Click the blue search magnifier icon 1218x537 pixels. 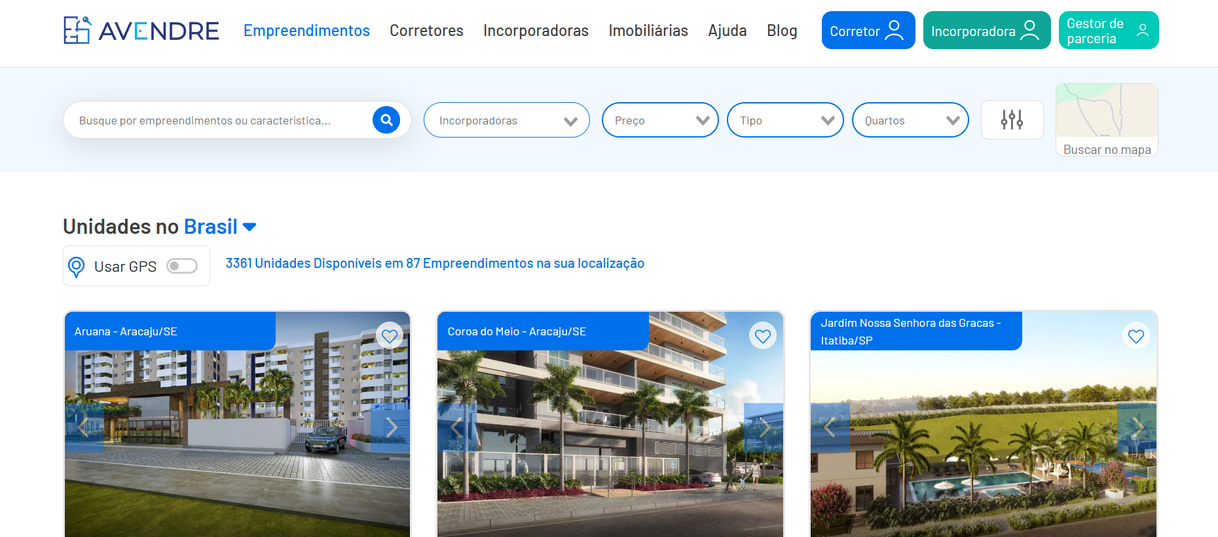click(x=386, y=120)
